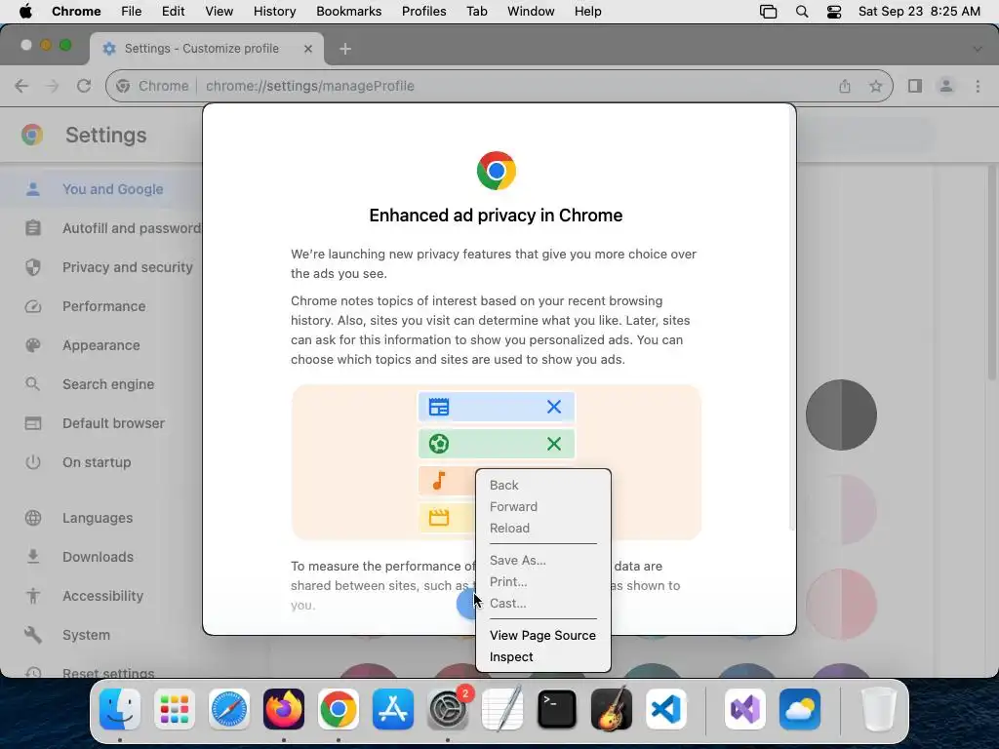Open App Store from the Dock
The width and height of the screenshot is (999, 749).
click(x=393, y=709)
